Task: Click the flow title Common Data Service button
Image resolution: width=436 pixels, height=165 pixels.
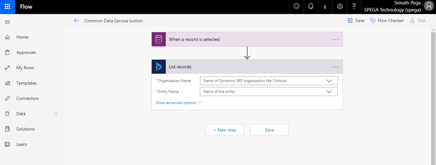Action: pyautogui.click(x=113, y=21)
